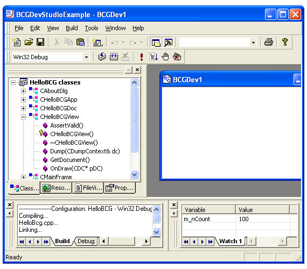Expand the CMainFrame class node
The width and height of the screenshot is (307, 269).
pyautogui.click(x=23, y=177)
